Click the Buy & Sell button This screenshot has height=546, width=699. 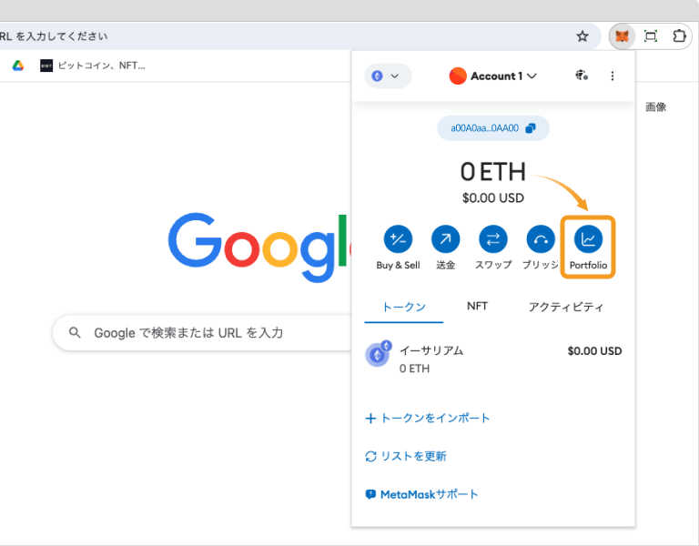[x=398, y=248]
